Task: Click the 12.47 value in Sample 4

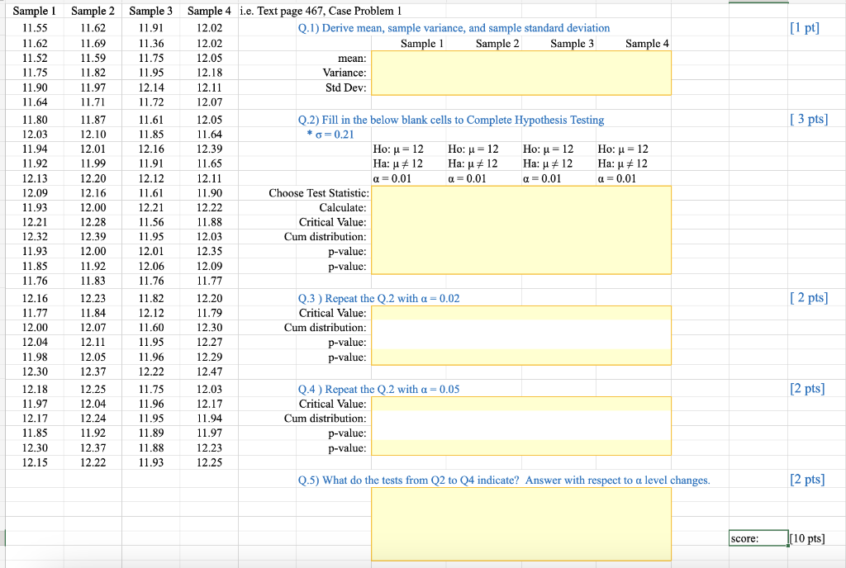Action: [207, 372]
